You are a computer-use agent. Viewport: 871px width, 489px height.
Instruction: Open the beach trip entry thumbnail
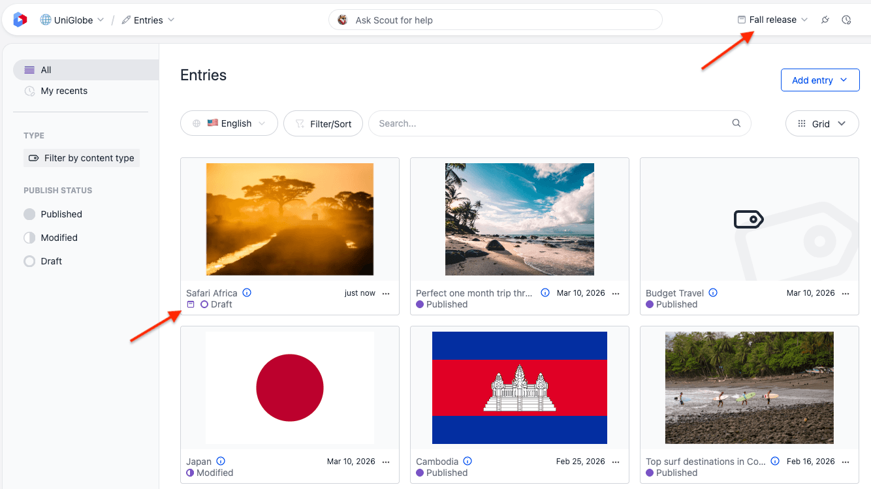coord(520,219)
